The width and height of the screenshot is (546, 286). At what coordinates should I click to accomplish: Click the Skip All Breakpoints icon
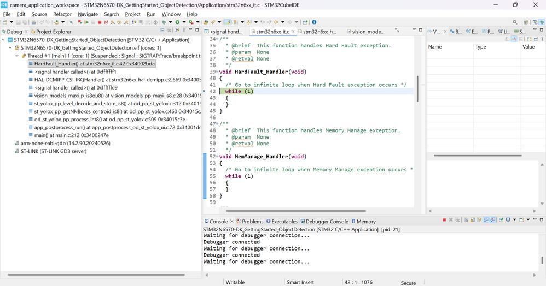click(x=71, y=22)
